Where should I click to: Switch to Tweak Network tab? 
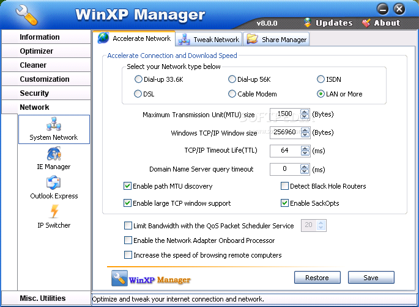[209, 39]
